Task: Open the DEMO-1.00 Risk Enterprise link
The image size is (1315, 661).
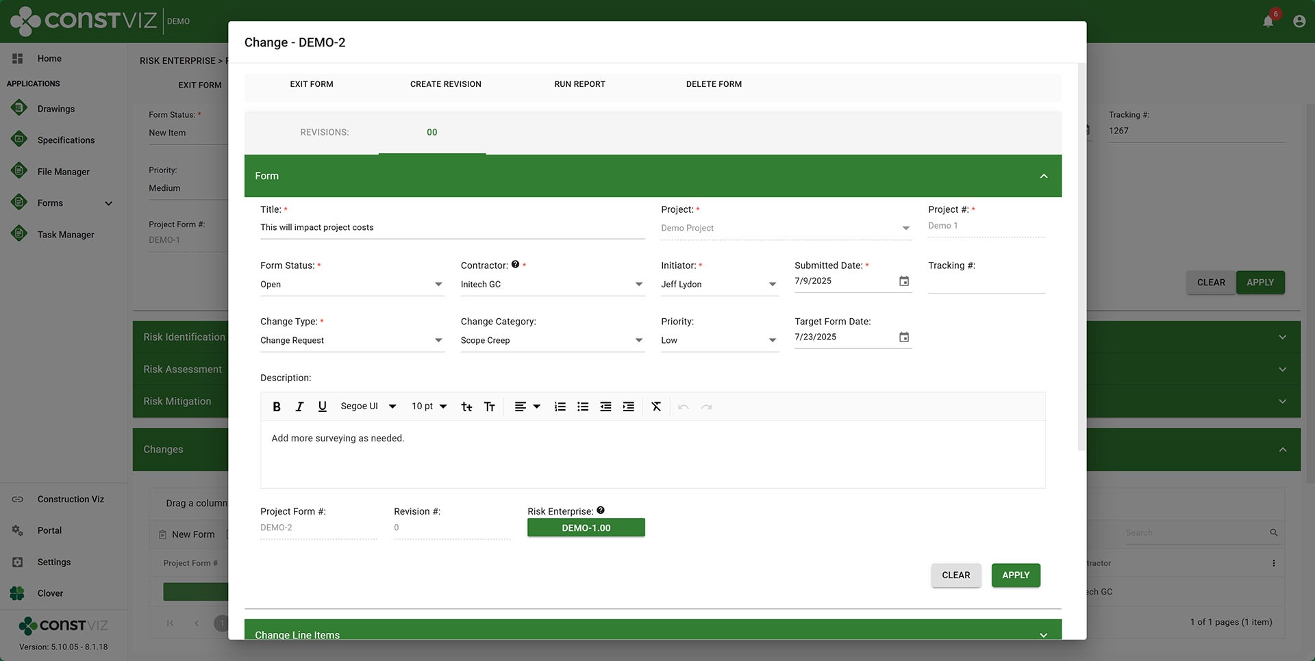Action: [x=586, y=528]
